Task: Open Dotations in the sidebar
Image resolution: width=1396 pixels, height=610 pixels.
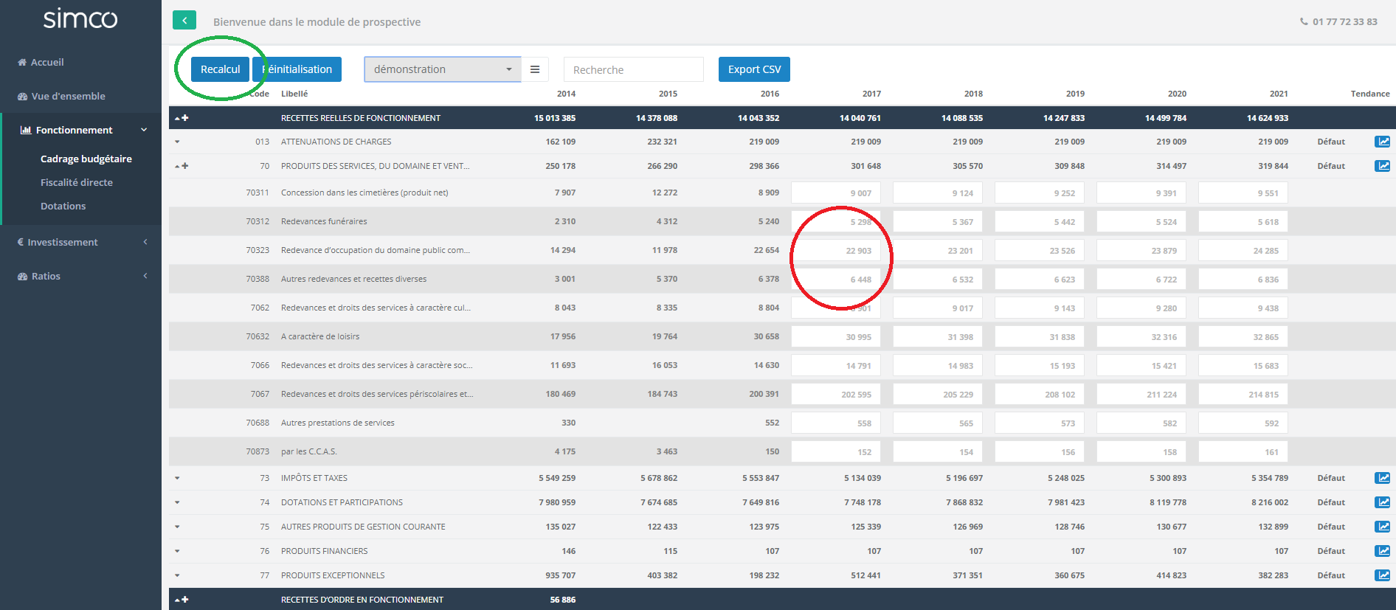Action: coord(63,206)
